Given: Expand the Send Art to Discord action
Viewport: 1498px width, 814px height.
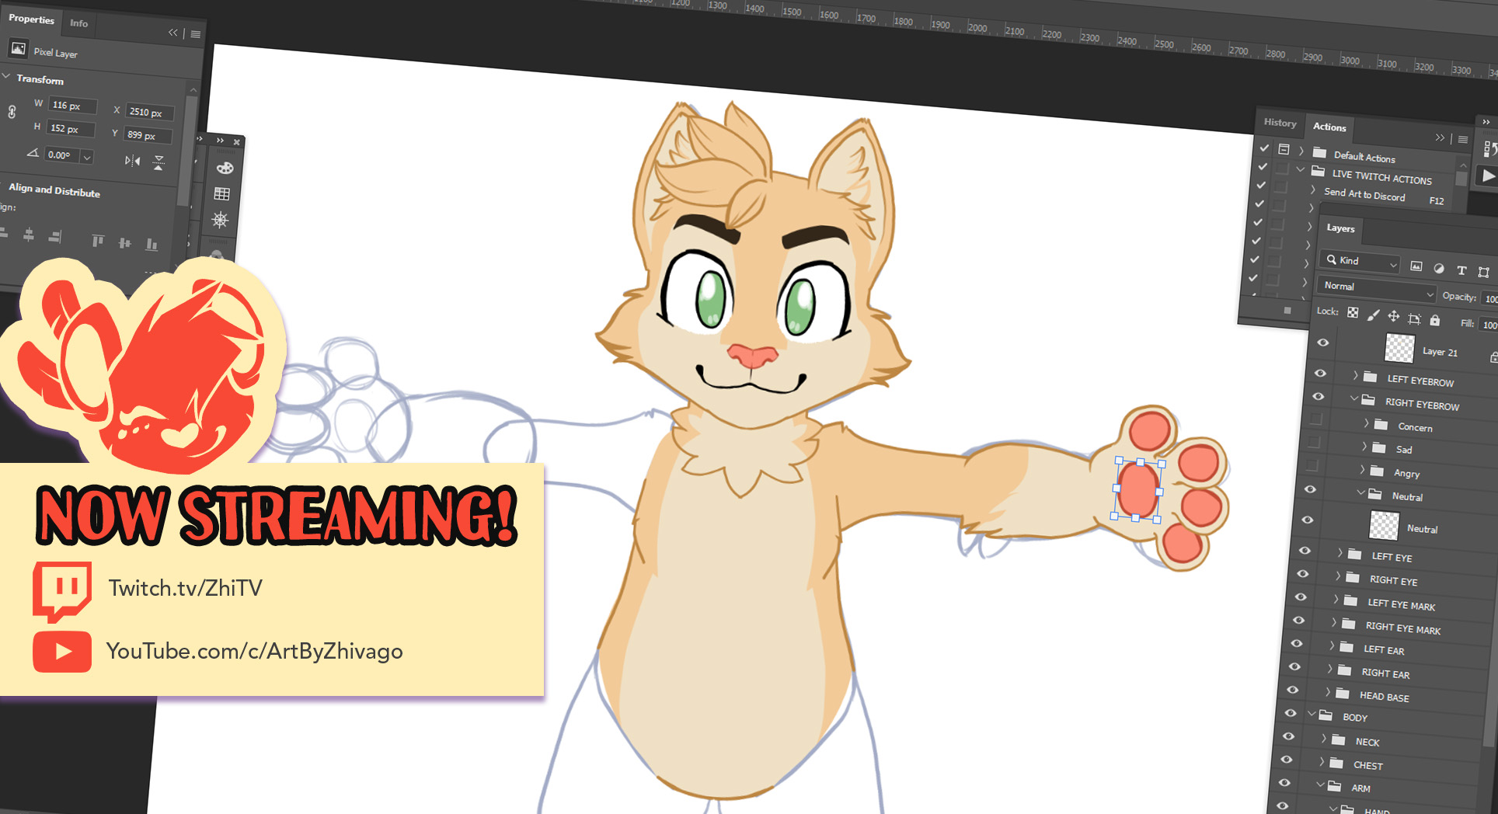Looking at the screenshot, I should pos(1313,190).
